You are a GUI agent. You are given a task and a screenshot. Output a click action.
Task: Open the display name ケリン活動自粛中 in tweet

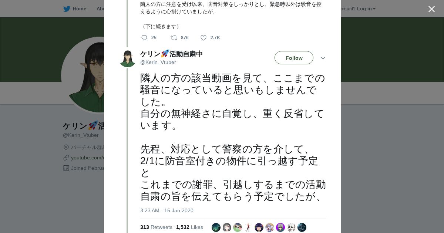point(171,54)
